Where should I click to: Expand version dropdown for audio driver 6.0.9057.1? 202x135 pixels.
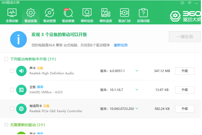137,71
